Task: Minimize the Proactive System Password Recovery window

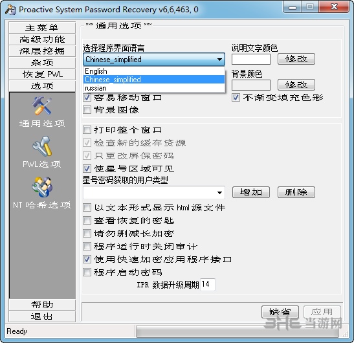Action: point(292,8)
